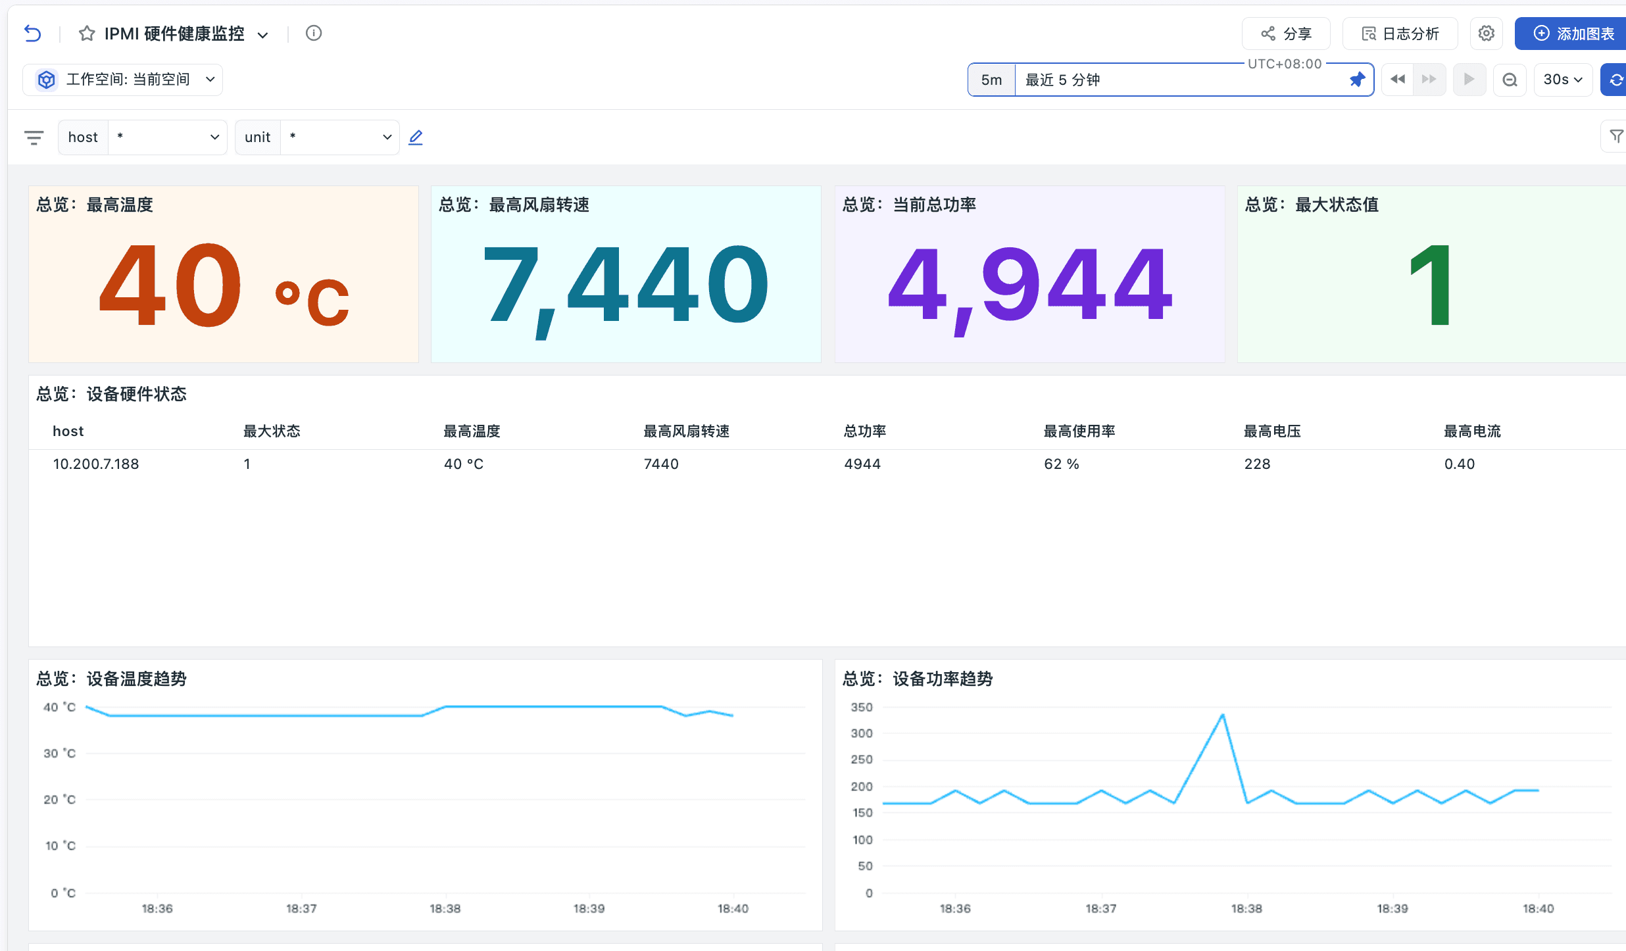Click the play button for auto refresh
This screenshot has width=1626, height=951.
pos(1469,80)
